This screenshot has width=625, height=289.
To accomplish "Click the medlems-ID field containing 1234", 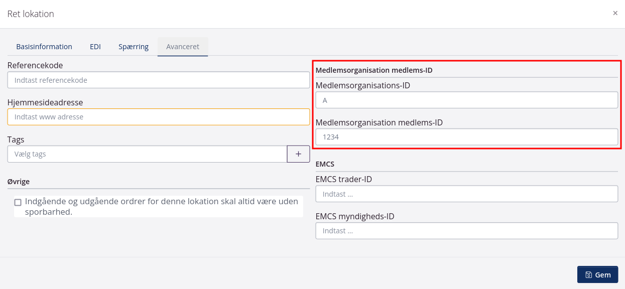I will point(466,136).
